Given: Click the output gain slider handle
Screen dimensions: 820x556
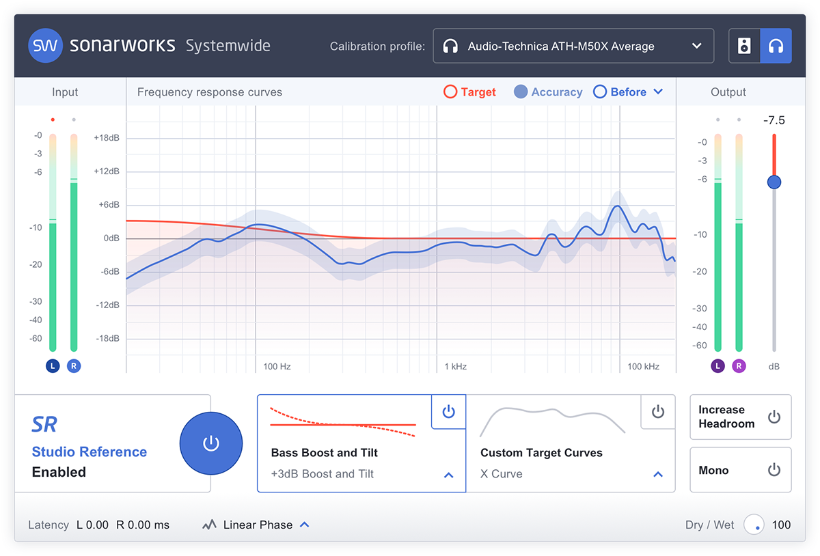Looking at the screenshot, I should tap(774, 182).
